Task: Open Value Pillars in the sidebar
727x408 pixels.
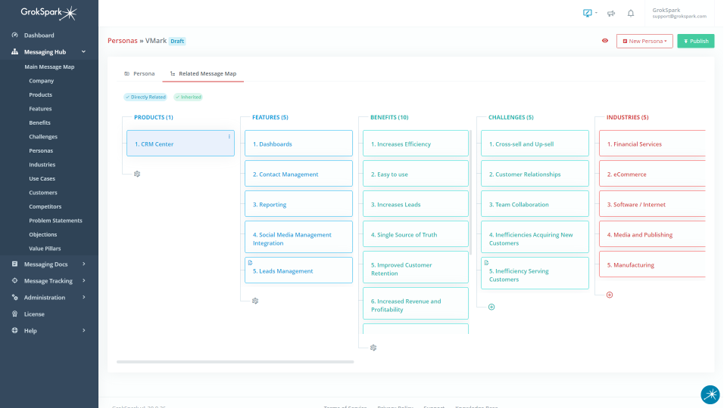Action: (x=45, y=249)
